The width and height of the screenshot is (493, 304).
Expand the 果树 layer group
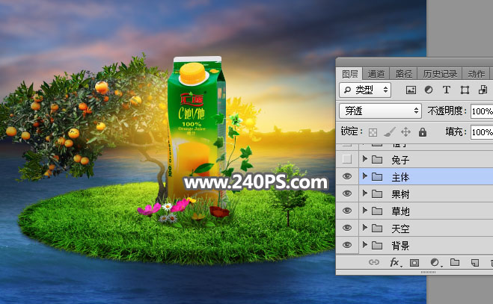tap(365, 194)
